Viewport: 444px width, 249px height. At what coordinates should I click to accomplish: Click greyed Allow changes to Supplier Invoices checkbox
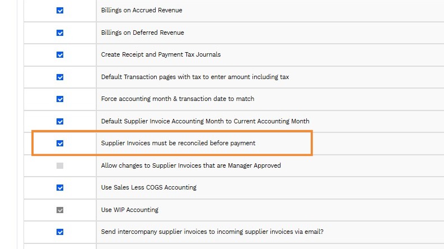pyautogui.click(x=60, y=165)
